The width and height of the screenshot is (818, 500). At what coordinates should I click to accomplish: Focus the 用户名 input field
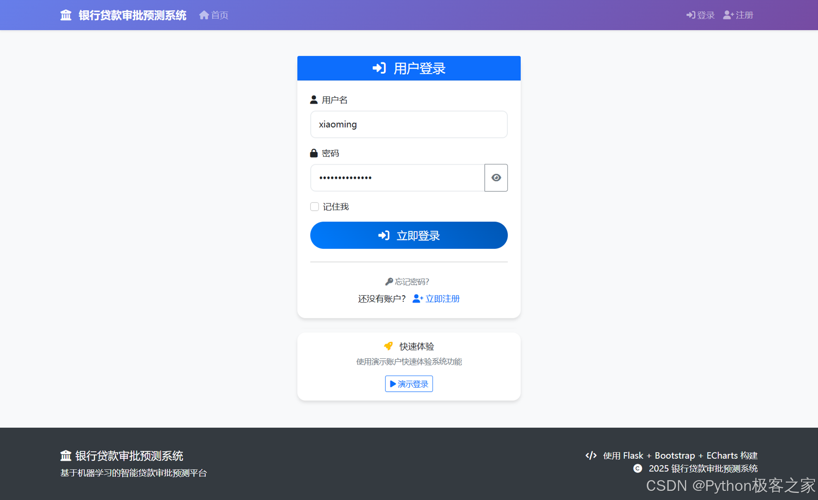tap(409, 124)
